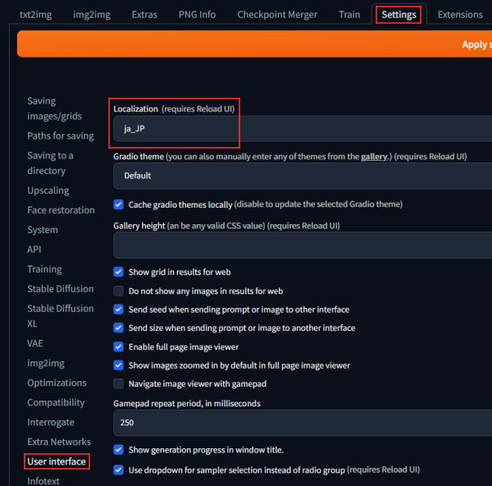The width and height of the screenshot is (492, 486).
Task: Select the Settings tab
Action: tap(399, 15)
